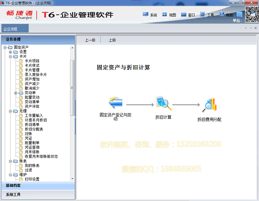Click the document icon beside 资产增加
The image size is (259, 201).
tap(21, 79)
